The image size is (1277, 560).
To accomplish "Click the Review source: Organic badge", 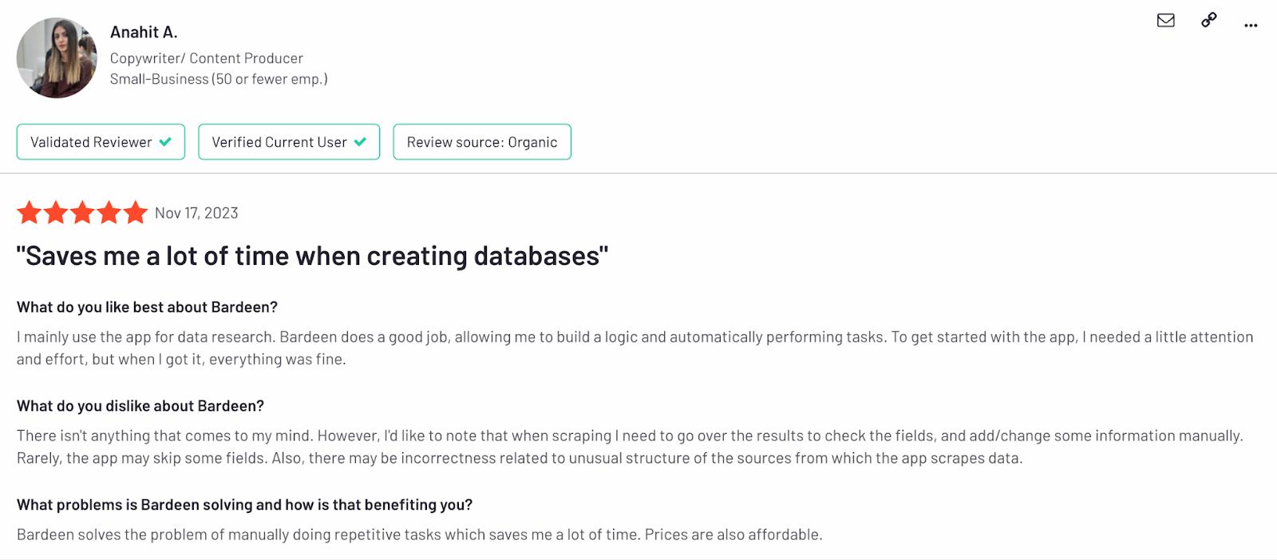I will click(482, 142).
